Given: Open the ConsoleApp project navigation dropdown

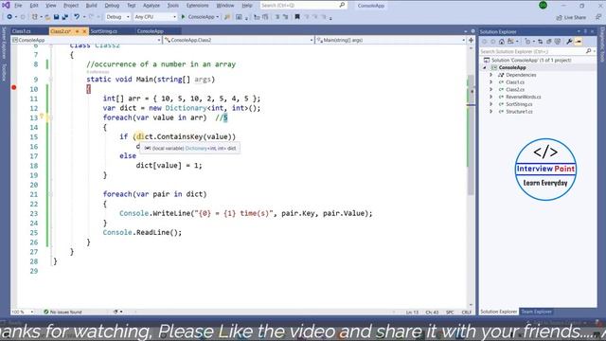Looking at the screenshot, I should tap(86, 40).
